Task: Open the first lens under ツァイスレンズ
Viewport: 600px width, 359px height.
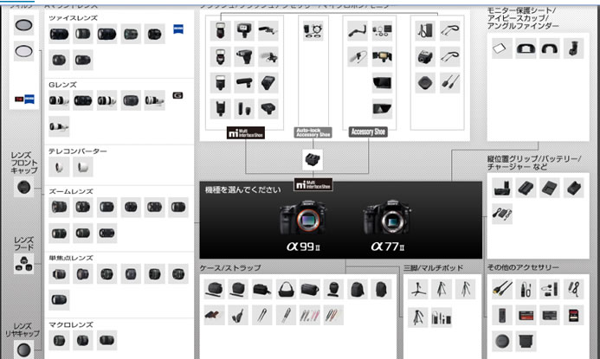Action: (x=59, y=34)
